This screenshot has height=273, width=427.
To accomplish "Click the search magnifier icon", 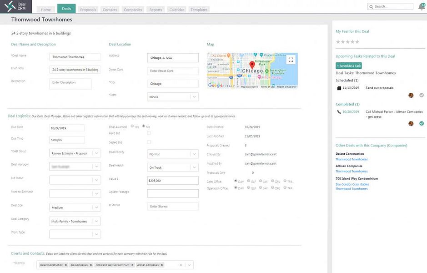I will [371, 6].
